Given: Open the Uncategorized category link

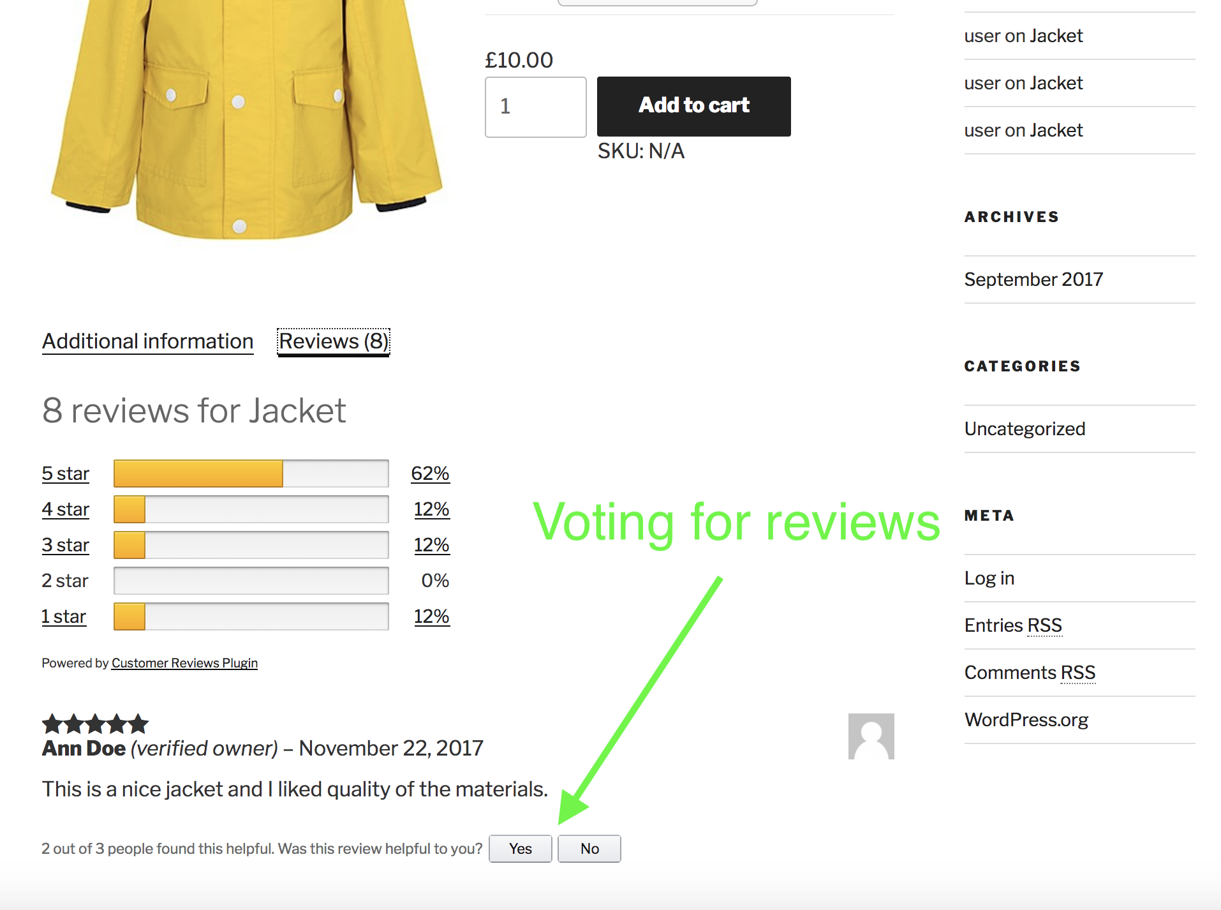Looking at the screenshot, I should point(1025,429).
